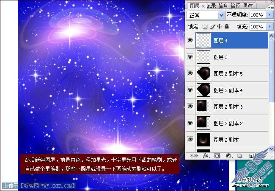This screenshot has height=191, width=275.
Task: Select layer name 图层 2 副本 3
Action: pos(228,107)
